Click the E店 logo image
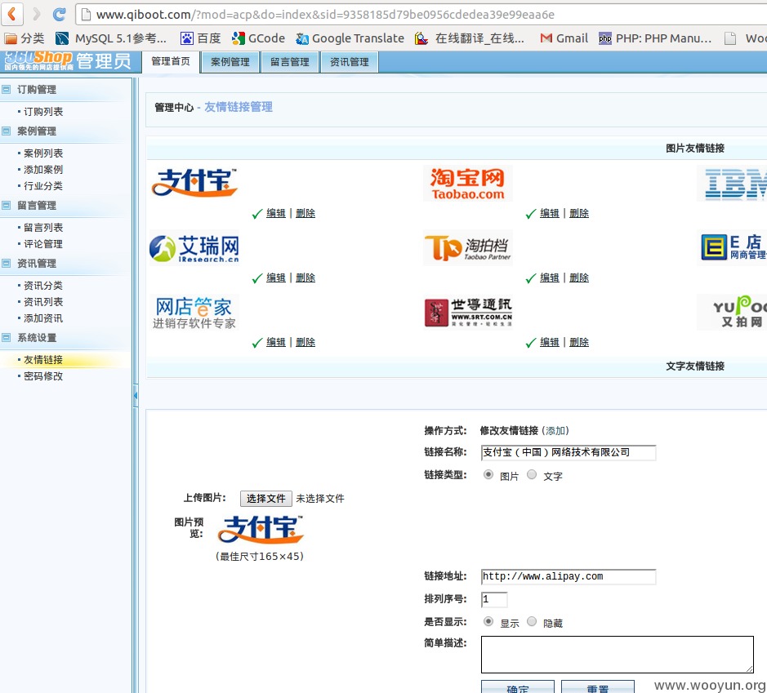Screen dimensions: 767x693 tap(732, 248)
